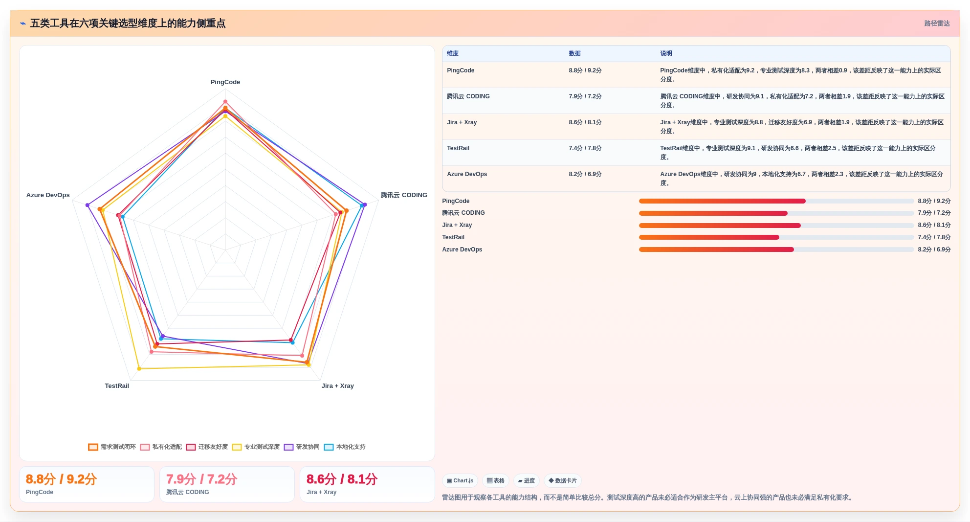970x522 pixels.
Task: Click the Jira + Xray progress bar
Action: click(776, 226)
